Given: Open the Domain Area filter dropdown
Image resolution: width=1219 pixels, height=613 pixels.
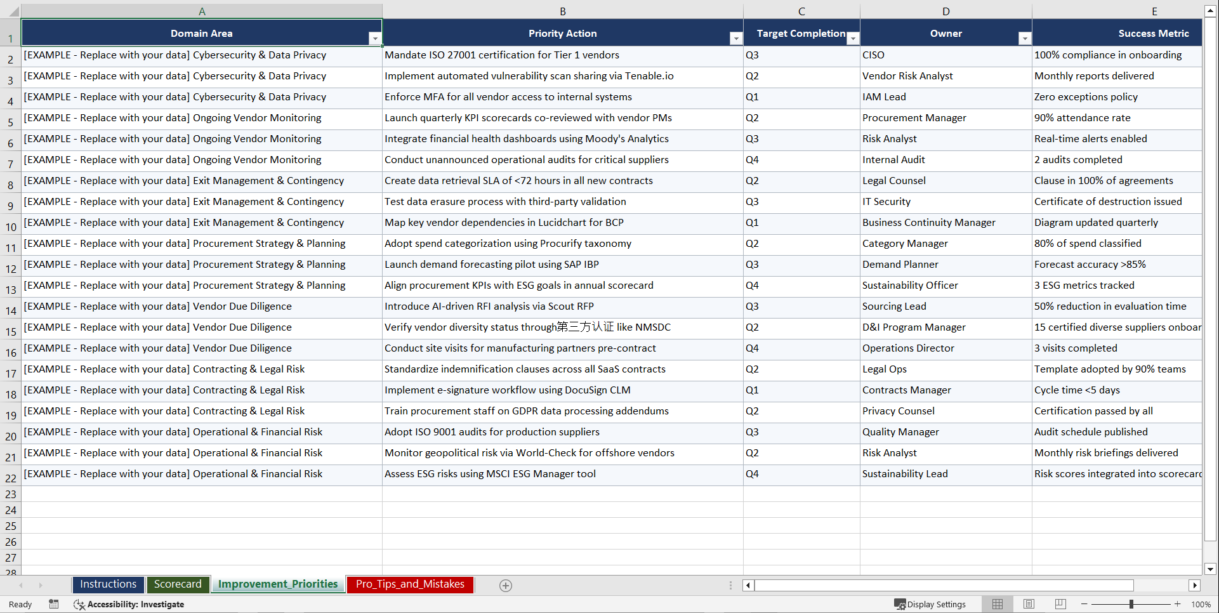Looking at the screenshot, I should (375, 38).
